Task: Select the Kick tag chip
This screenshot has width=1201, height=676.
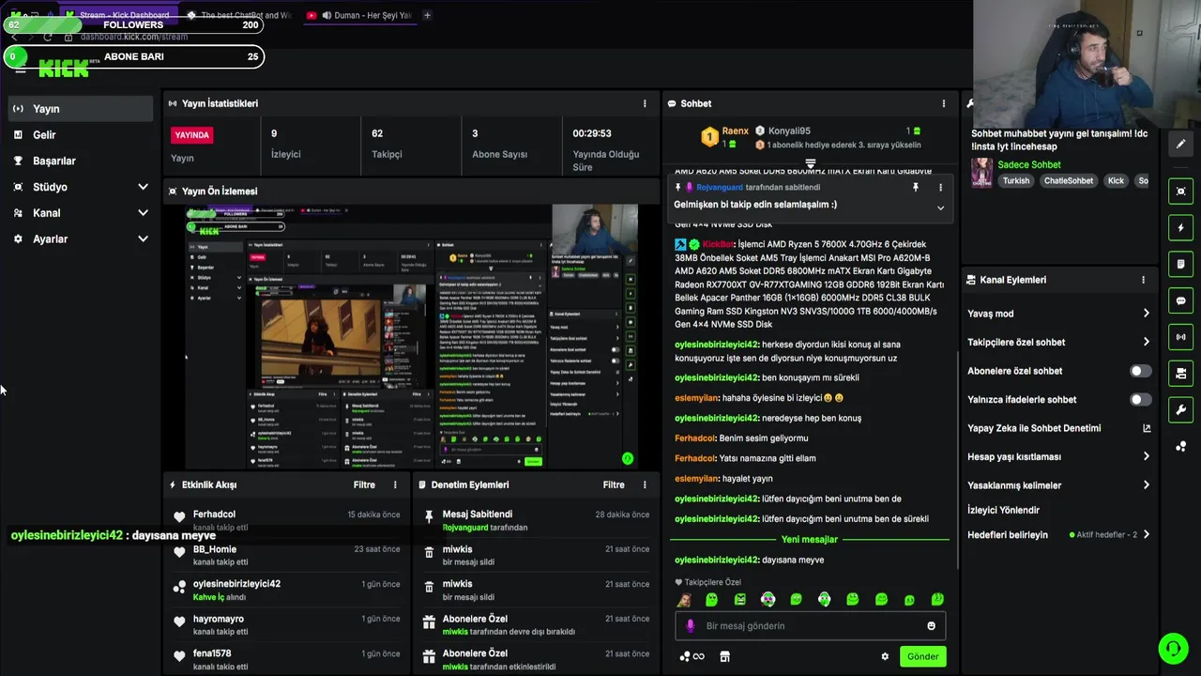Action: pyautogui.click(x=1116, y=180)
